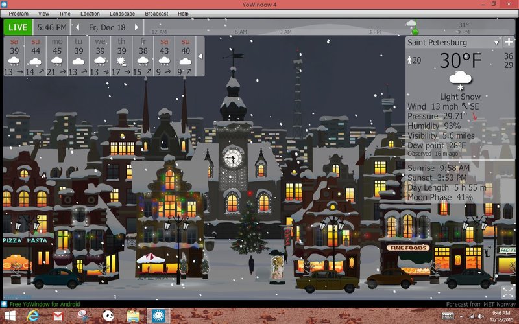Collapse the forecast strip with the arrow

pos(200,56)
